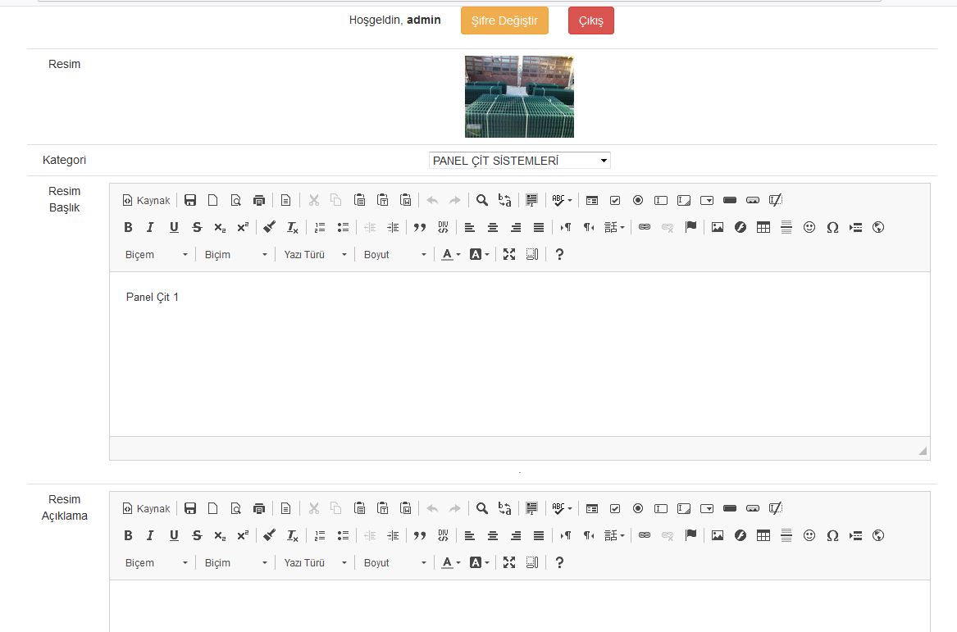Insert page break in Resim Açıklama editor
Image resolution: width=957 pixels, height=632 pixels.
pyautogui.click(x=855, y=535)
